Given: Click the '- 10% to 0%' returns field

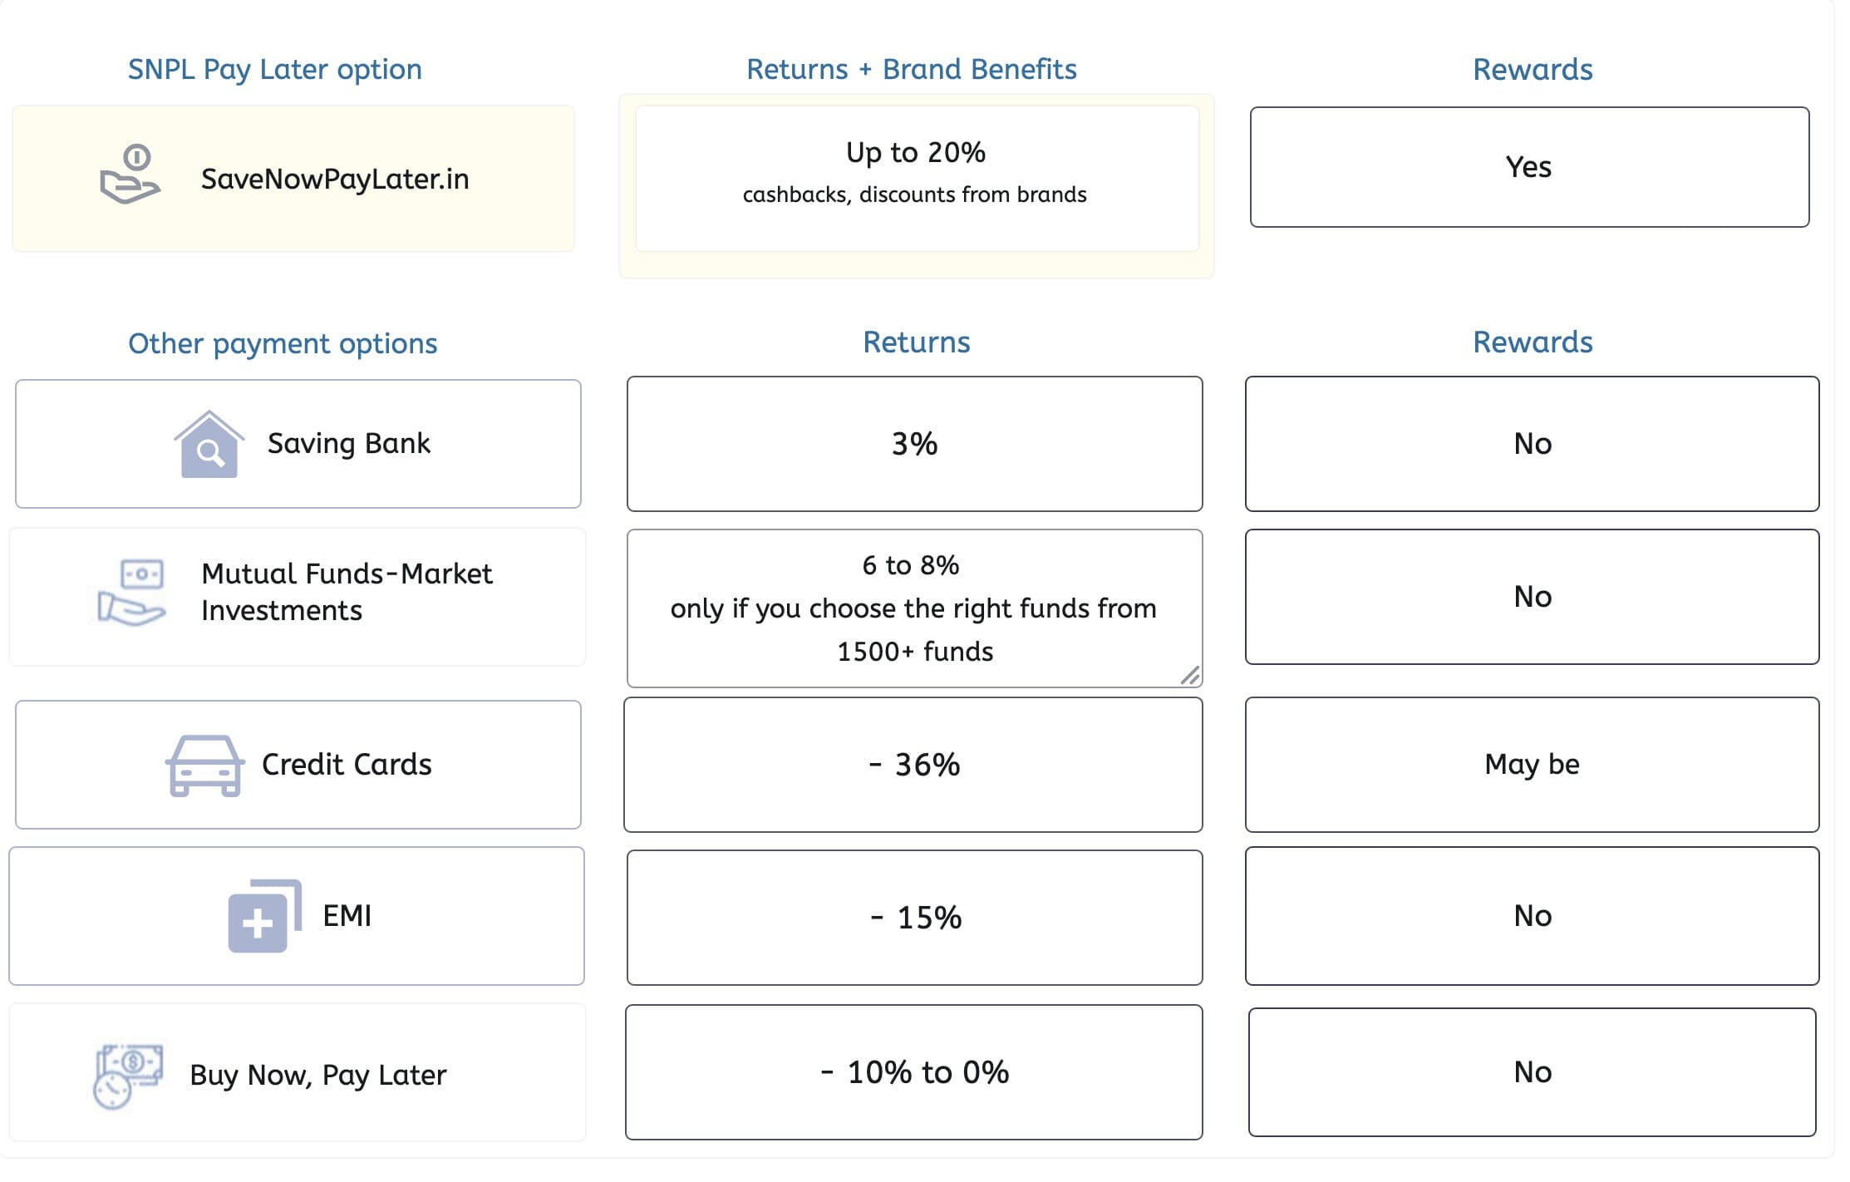Looking at the screenshot, I should tap(913, 1072).
